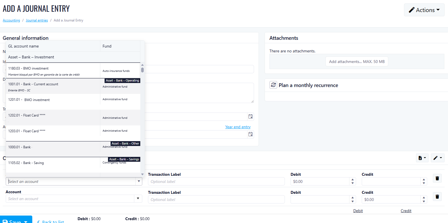Pick account 1203.01 - Float Card

click(x=73, y=133)
